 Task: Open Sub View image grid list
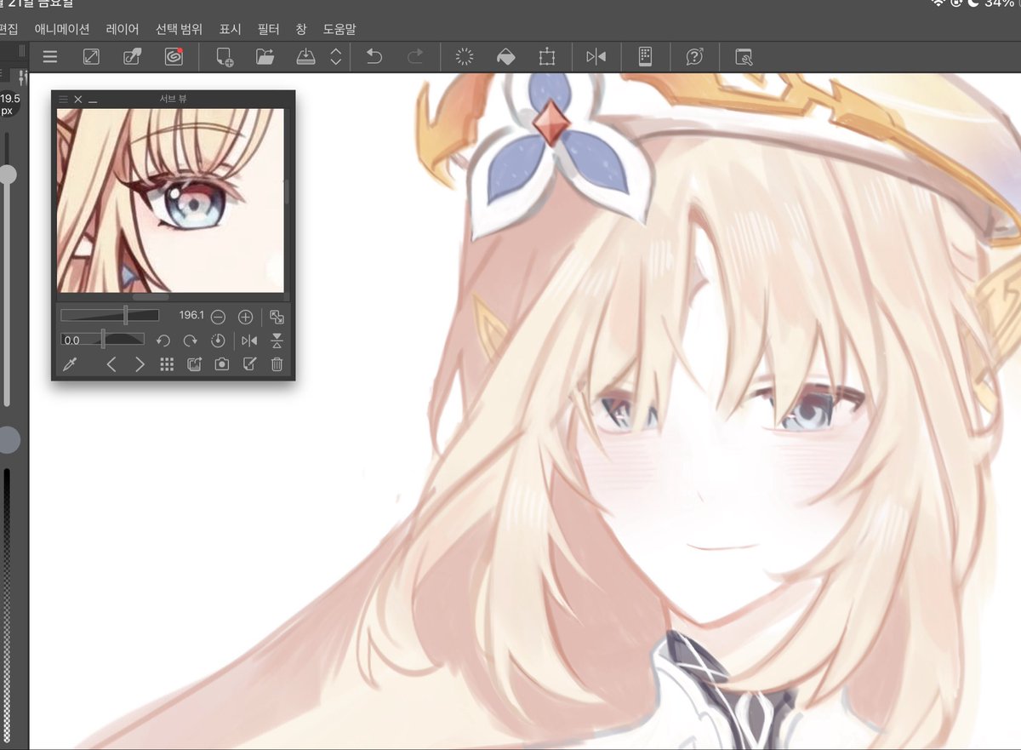tap(167, 364)
